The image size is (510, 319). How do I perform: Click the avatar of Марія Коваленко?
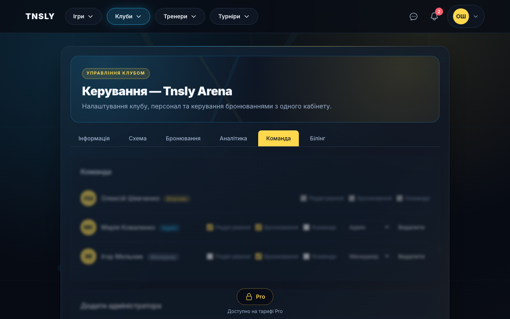click(88, 227)
